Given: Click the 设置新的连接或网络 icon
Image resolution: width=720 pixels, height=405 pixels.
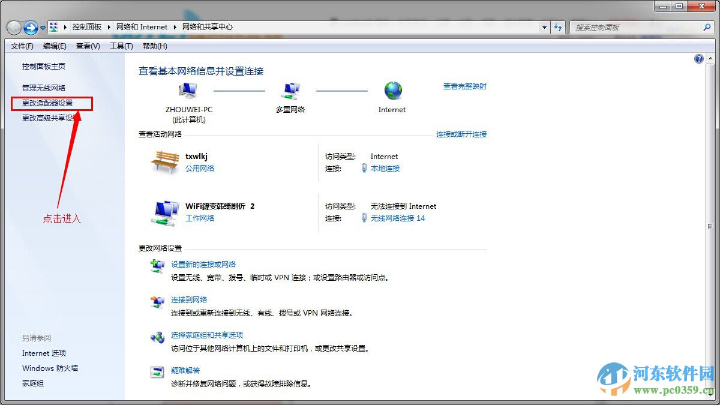Looking at the screenshot, I should tap(157, 266).
